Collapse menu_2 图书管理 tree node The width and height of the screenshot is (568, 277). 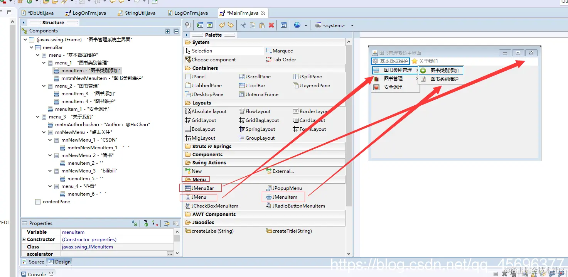[x=44, y=86]
